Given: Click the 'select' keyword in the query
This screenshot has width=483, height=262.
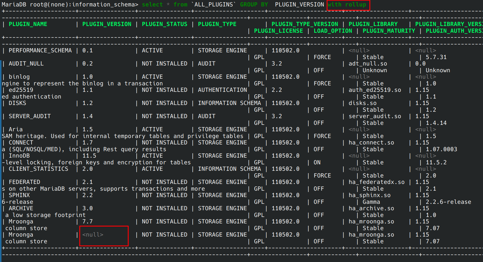Looking at the screenshot, I should (152, 5).
